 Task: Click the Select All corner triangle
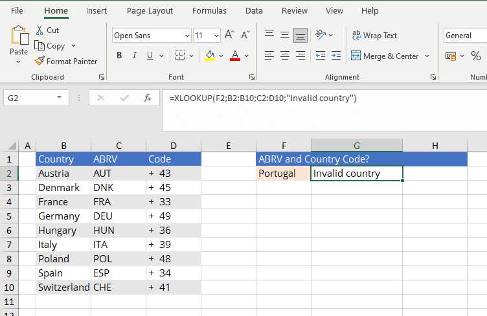[x=12, y=145]
